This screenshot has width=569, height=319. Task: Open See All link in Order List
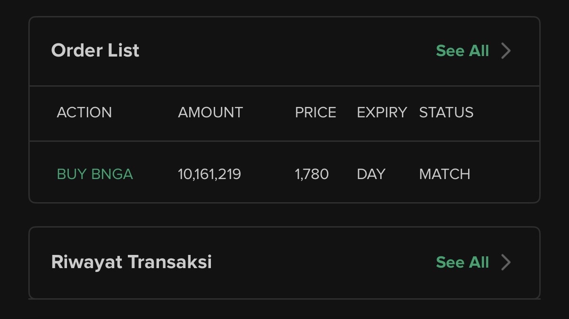click(462, 51)
